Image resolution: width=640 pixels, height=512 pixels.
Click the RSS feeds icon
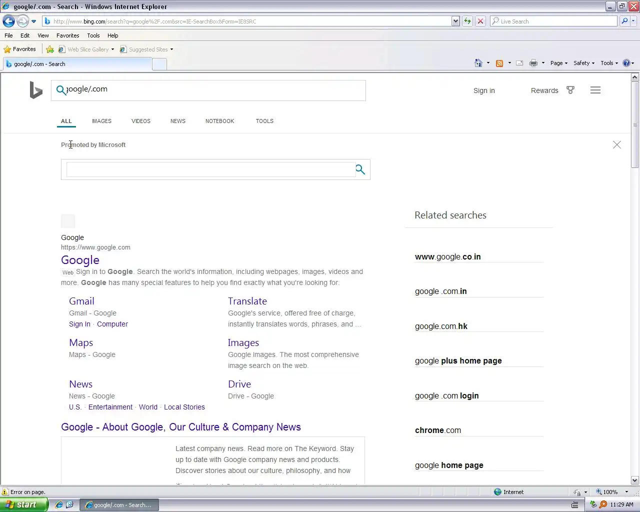click(499, 63)
